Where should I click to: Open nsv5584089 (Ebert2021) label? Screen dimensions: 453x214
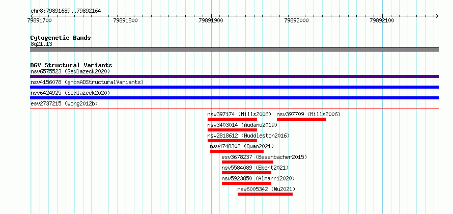pyautogui.click(x=255, y=168)
